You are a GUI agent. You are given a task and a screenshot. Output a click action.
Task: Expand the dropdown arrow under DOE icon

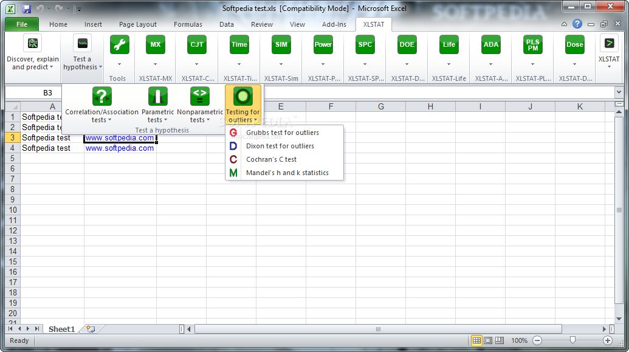point(407,64)
